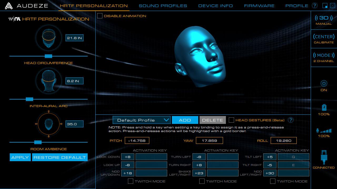The height and width of the screenshot is (189, 337).
Task: Click the ADD profile button
Action: coord(185,120)
